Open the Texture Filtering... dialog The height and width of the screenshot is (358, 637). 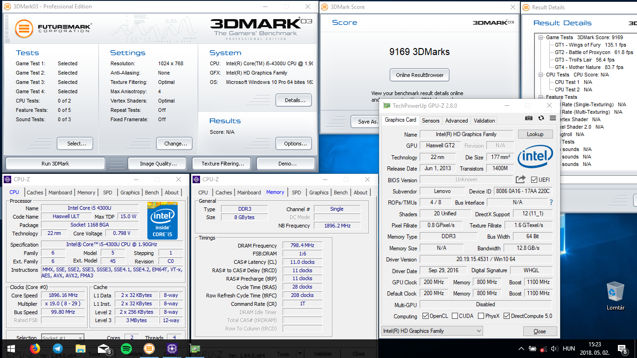[222, 164]
